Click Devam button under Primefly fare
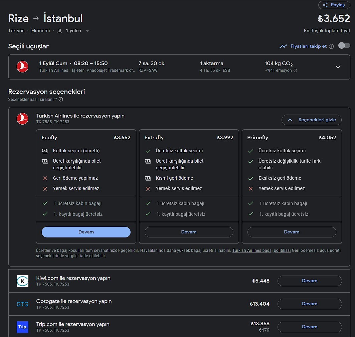 click(x=292, y=232)
